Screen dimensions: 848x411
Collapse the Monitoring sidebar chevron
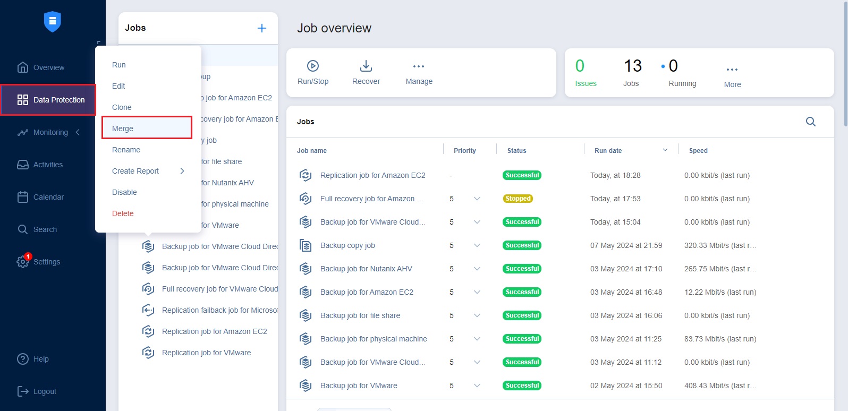(x=78, y=132)
